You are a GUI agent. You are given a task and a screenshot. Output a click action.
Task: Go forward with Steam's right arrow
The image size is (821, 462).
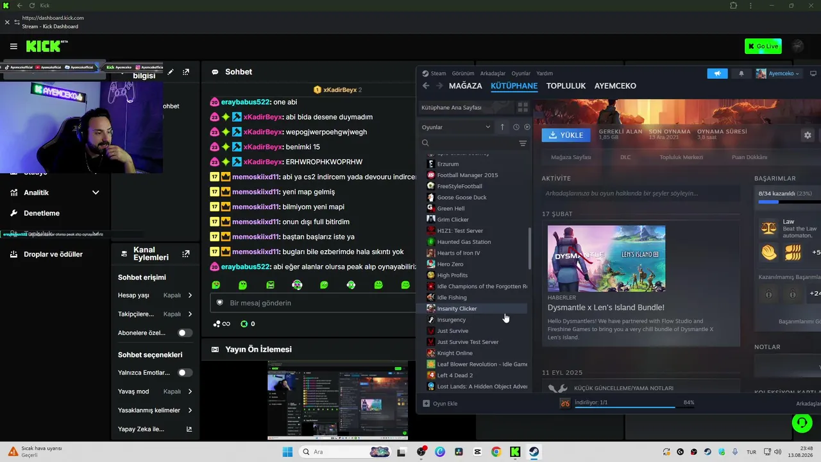pos(439,86)
